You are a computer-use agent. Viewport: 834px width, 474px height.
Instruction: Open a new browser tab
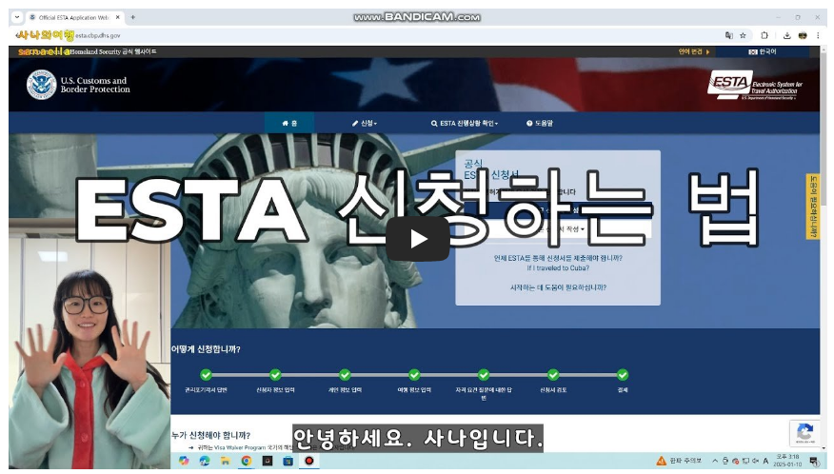pyautogui.click(x=133, y=17)
